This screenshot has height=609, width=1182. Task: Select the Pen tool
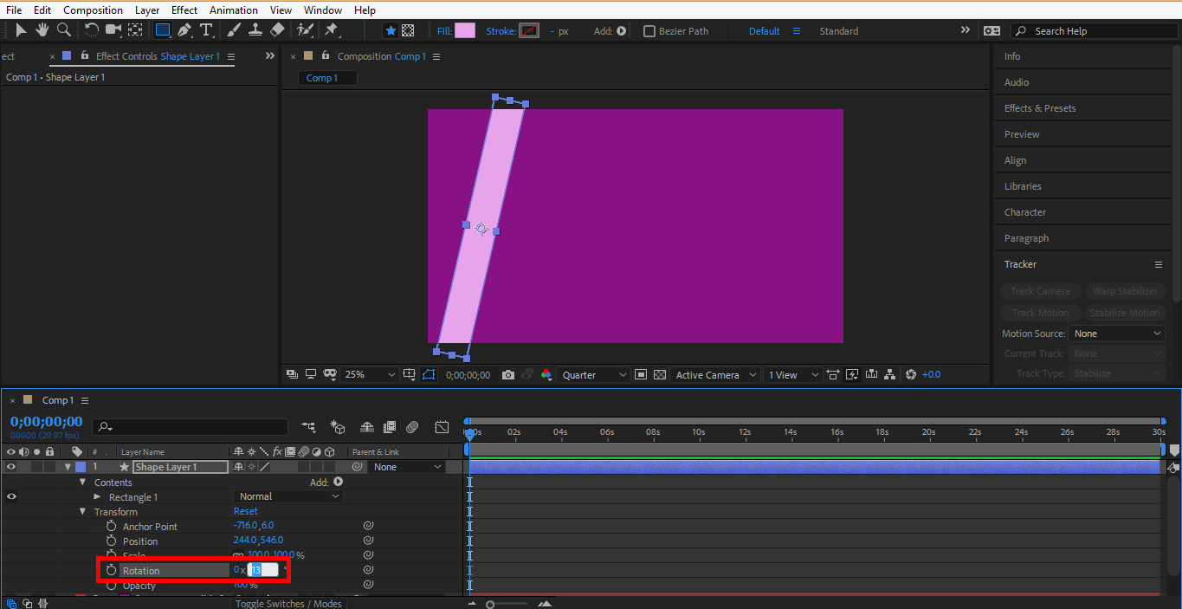(x=184, y=30)
